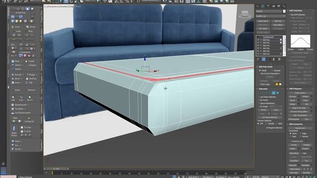Set constraint to Edge radio button

pyautogui.click(x=301, y=133)
